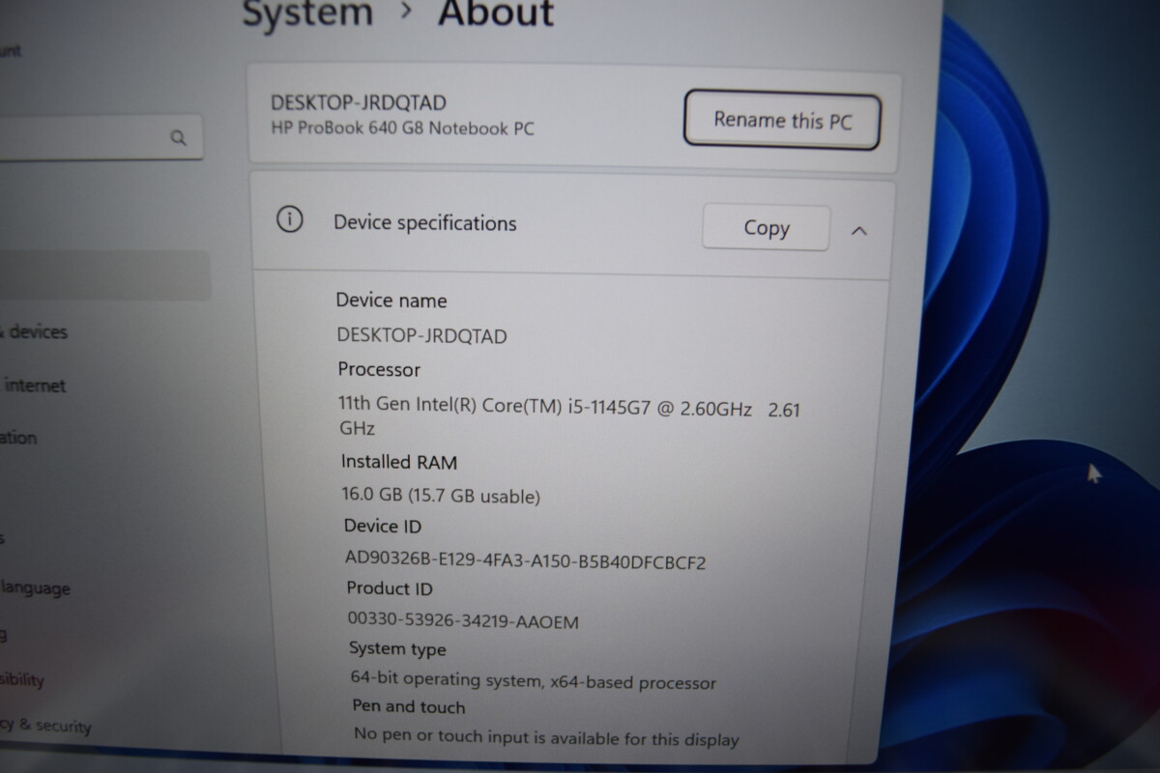Click the Rename this PC button
This screenshot has height=773, width=1160.
pos(782,120)
